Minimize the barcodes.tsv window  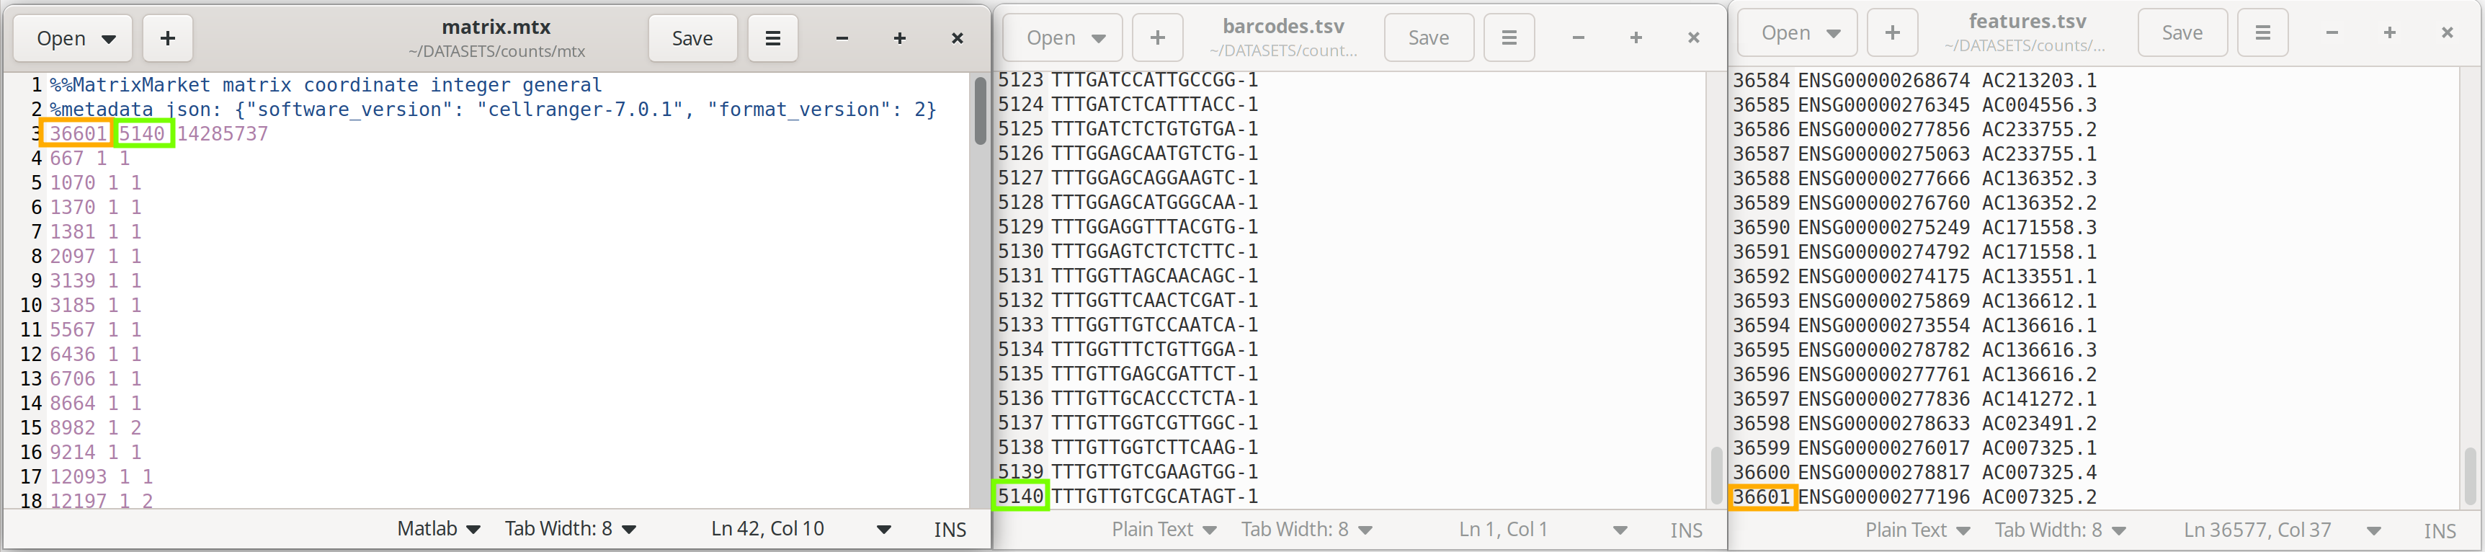(x=1578, y=37)
